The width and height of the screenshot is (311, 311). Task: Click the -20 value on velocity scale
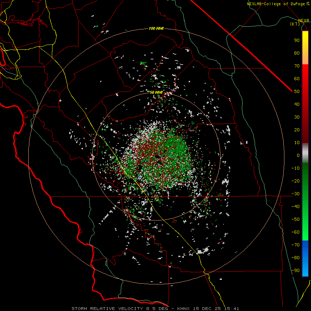pos(295,181)
